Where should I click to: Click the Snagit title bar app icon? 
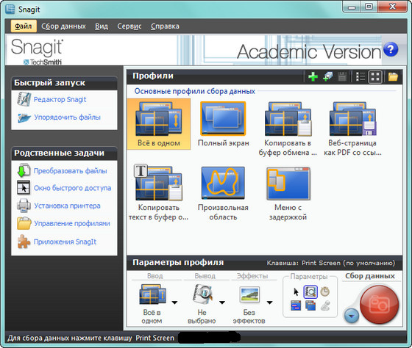[10, 10]
